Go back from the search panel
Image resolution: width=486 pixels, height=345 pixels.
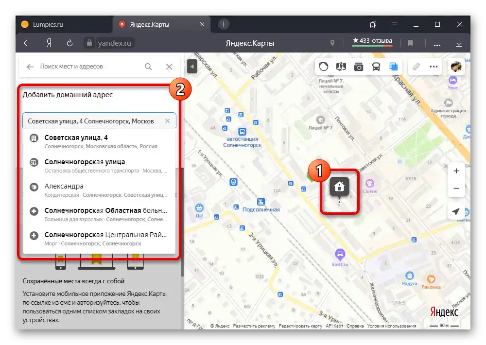[x=30, y=67]
